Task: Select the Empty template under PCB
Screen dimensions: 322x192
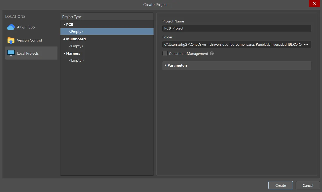Action: [76, 31]
